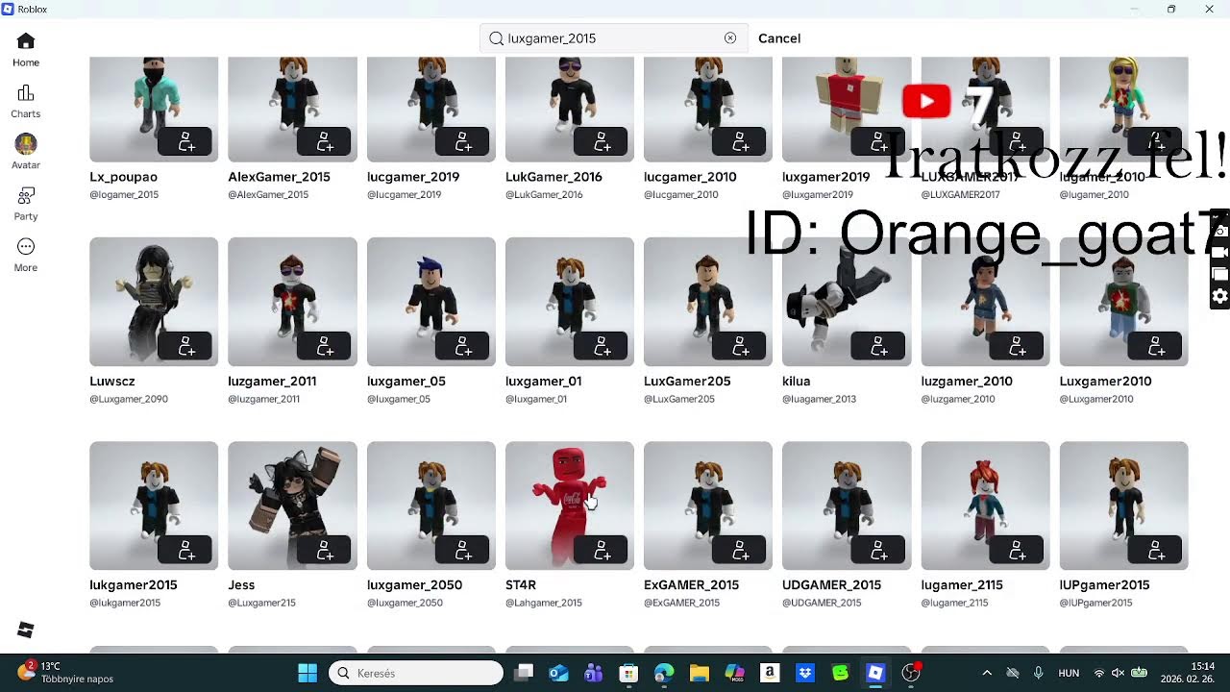Open the LuxGamer205 profile name
1230x692 pixels.
pos(687,382)
